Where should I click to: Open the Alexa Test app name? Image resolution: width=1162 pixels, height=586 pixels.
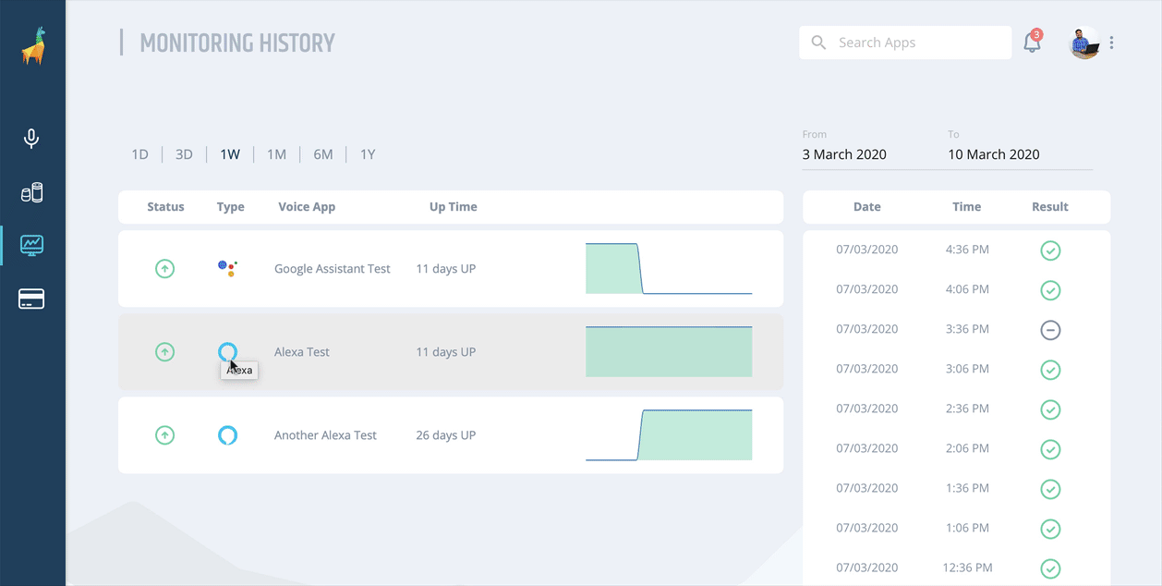coord(302,352)
